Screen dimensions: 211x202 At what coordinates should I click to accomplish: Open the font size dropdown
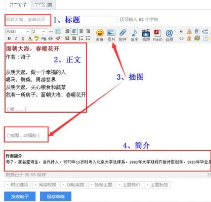[39, 31]
